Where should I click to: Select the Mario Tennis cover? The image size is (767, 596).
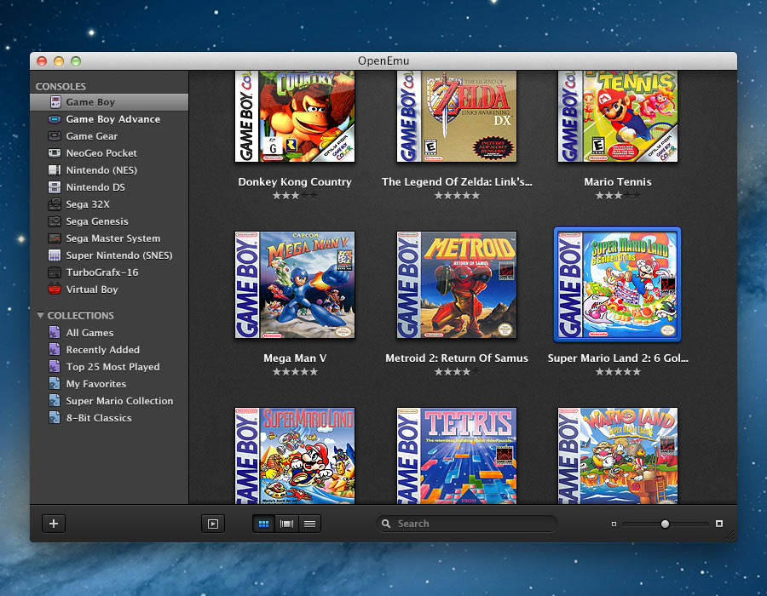(x=618, y=117)
